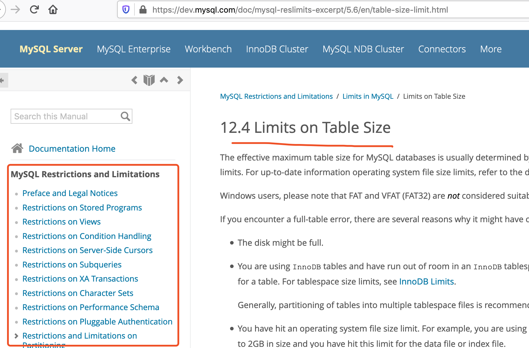
Task: View site security via the padlock icon
Action: 143,10
